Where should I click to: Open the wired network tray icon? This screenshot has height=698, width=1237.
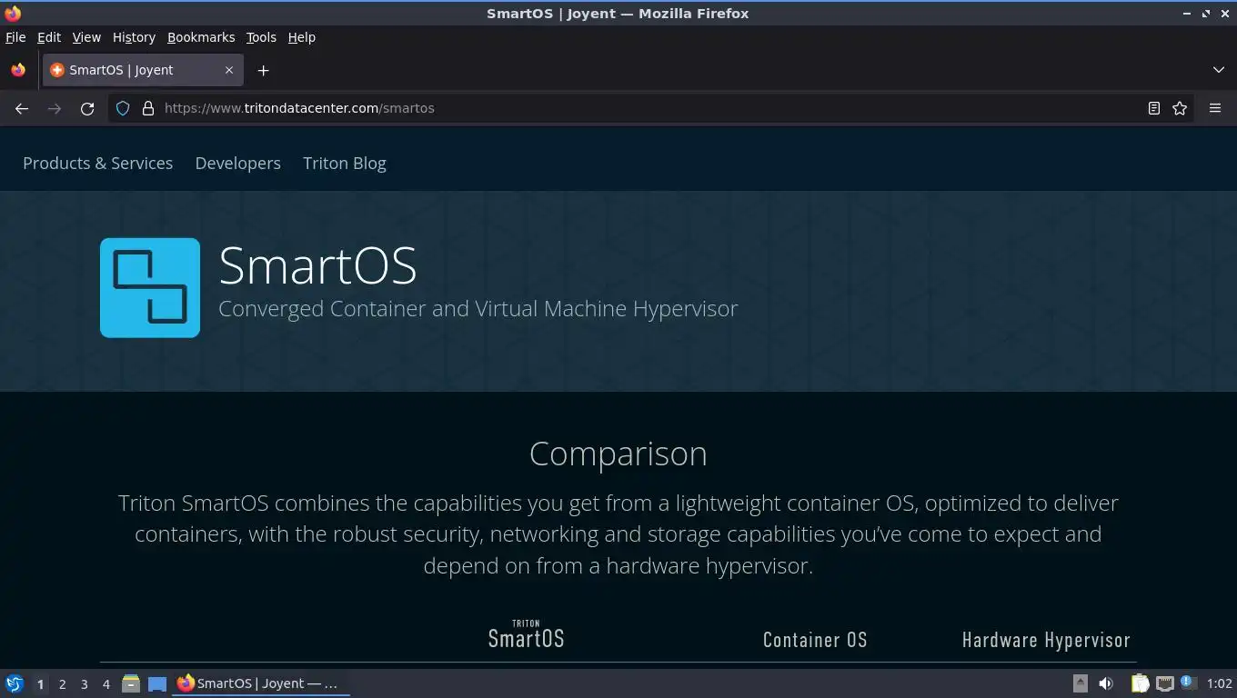[x=1165, y=683]
